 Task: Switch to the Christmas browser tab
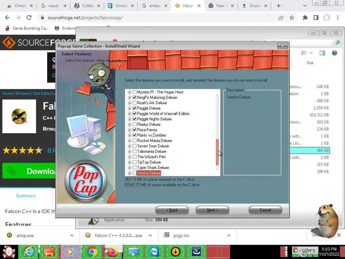pos(20,6)
